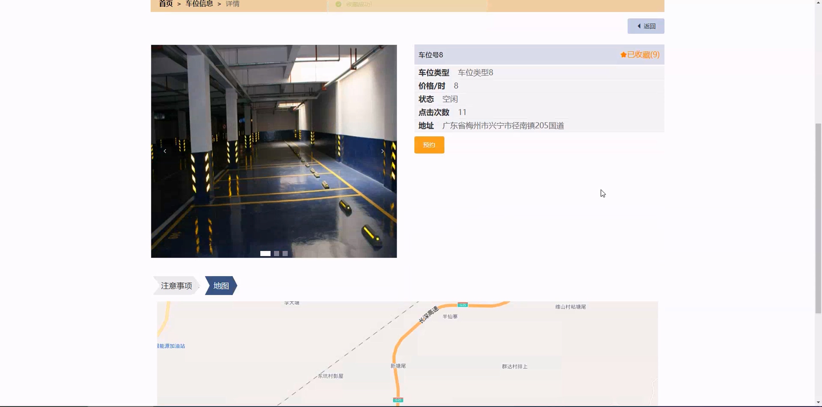The image size is (822, 407).
Task: Switch to the 地图 tab
Action: click(221, 286)
